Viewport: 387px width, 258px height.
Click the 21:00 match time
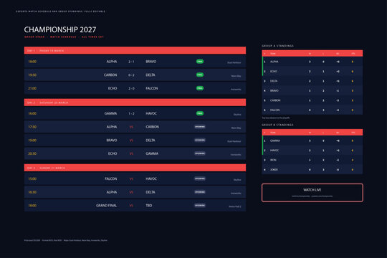pos(32,88)
